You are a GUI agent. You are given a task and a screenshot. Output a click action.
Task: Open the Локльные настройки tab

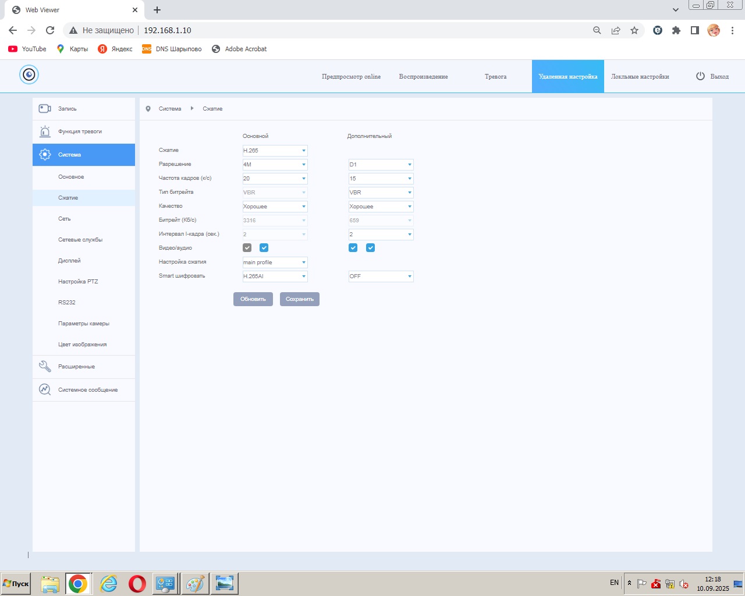[x=640, y=77]
